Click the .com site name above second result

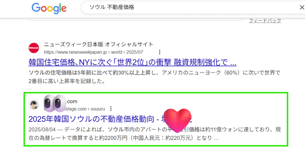(71, 101)
